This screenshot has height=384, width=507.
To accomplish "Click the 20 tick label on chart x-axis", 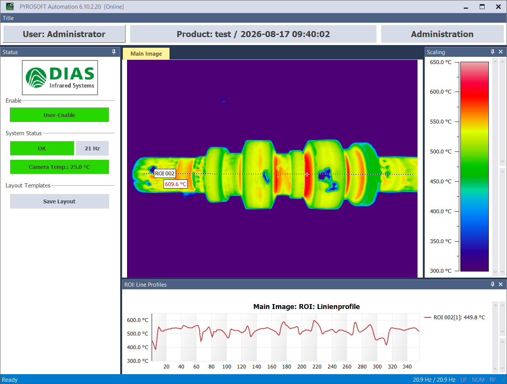I will tap(166, 367).
